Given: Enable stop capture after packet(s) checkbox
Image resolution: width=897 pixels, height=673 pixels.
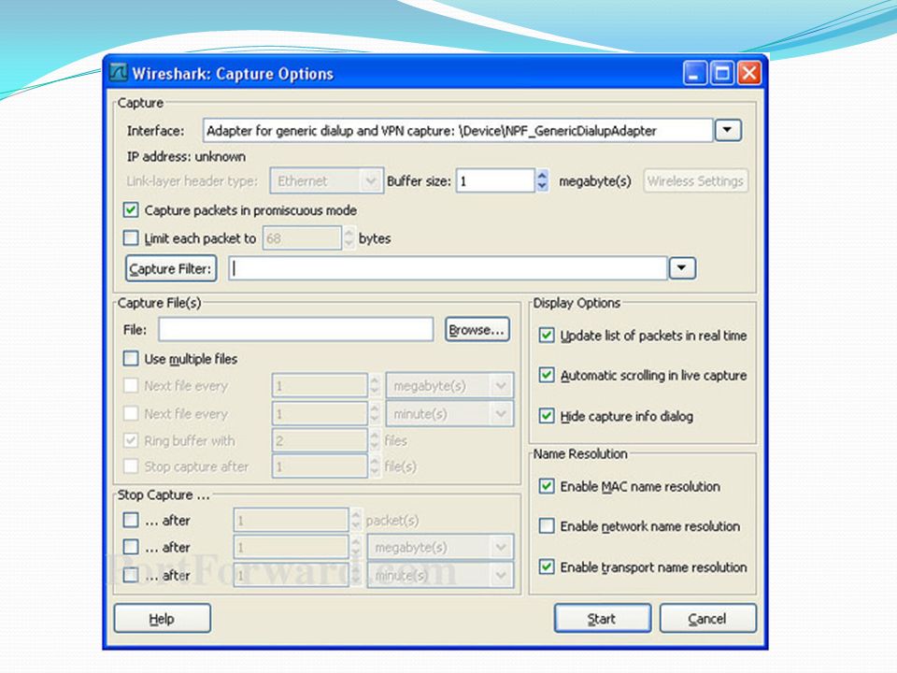Looking at the screenshot, I should tap(131, 520).
